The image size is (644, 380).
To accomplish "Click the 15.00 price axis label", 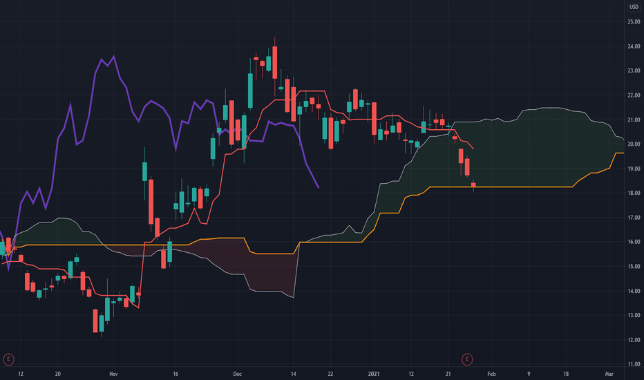I will click(634, 267).
